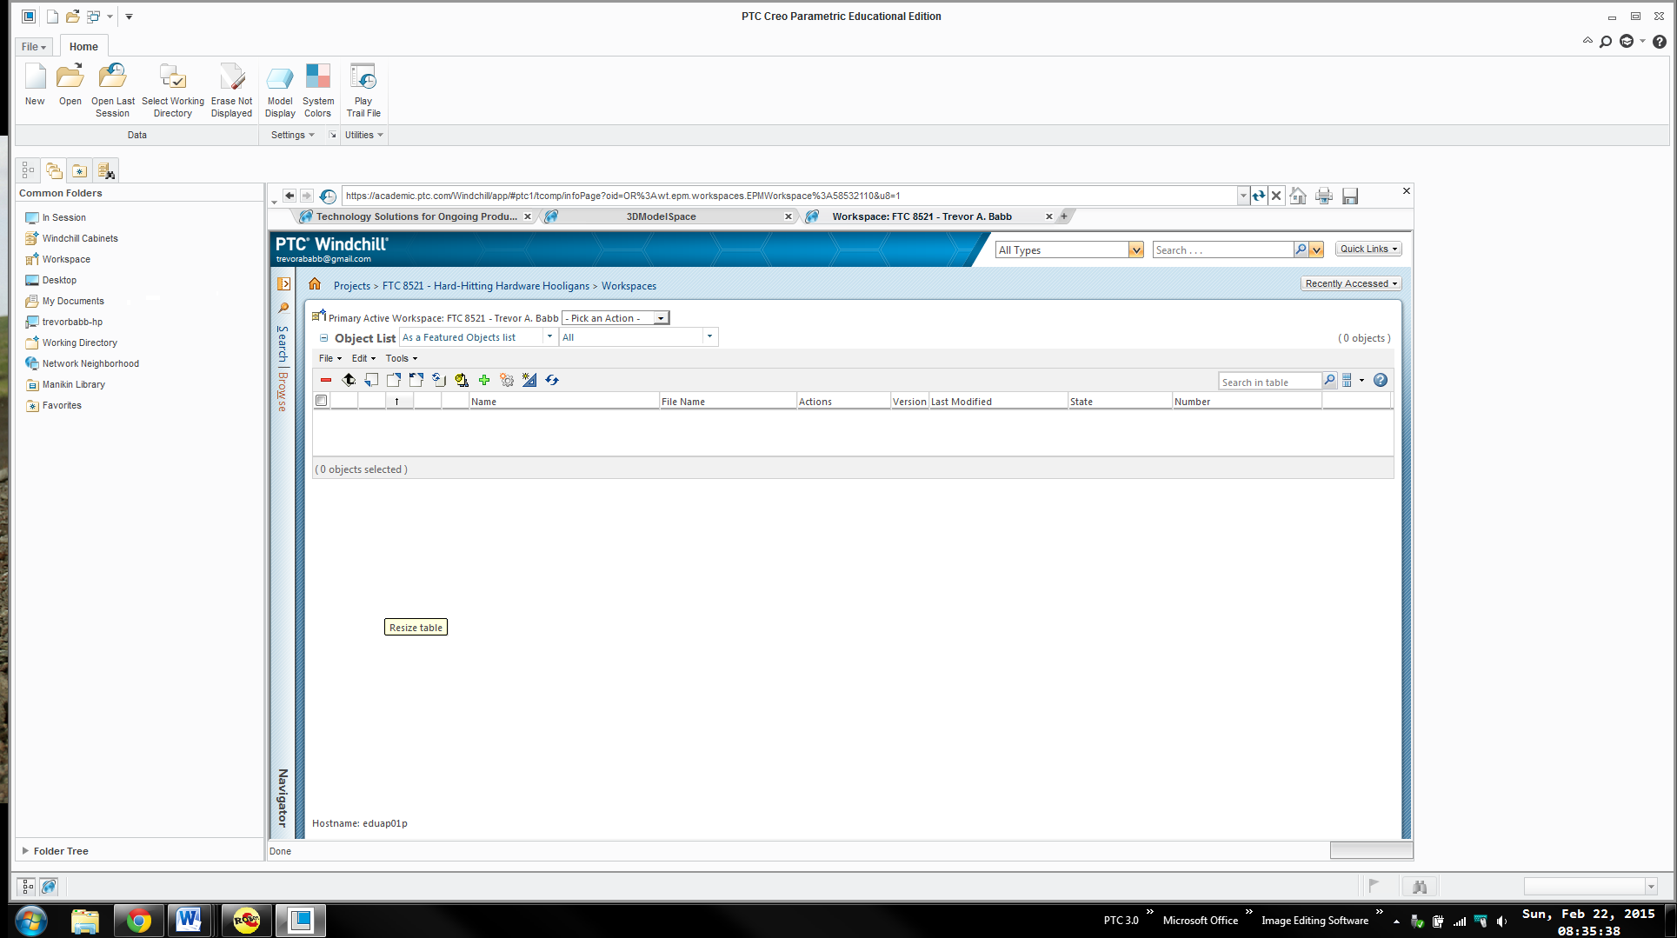This screenshot has height=938, width=1677.
Task: Click the red minus remove icon in table toolbar
Action: coord(326,380)
